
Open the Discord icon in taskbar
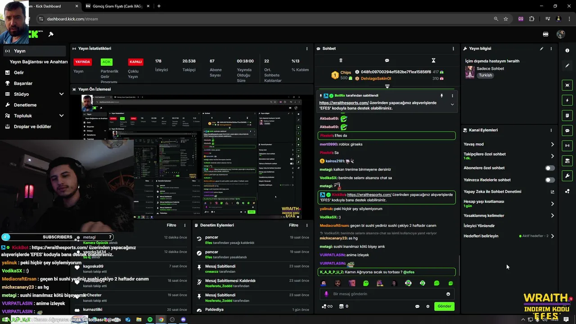tap(183, 319)
